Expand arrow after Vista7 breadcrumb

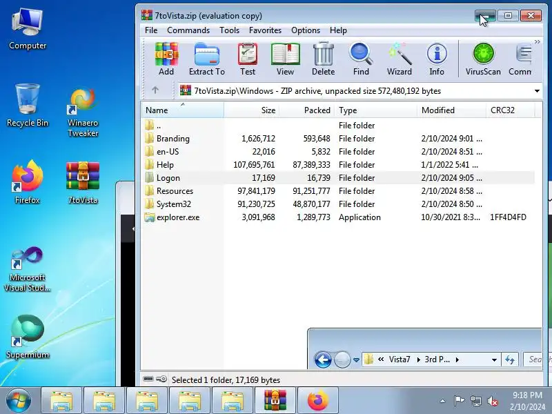418,359
